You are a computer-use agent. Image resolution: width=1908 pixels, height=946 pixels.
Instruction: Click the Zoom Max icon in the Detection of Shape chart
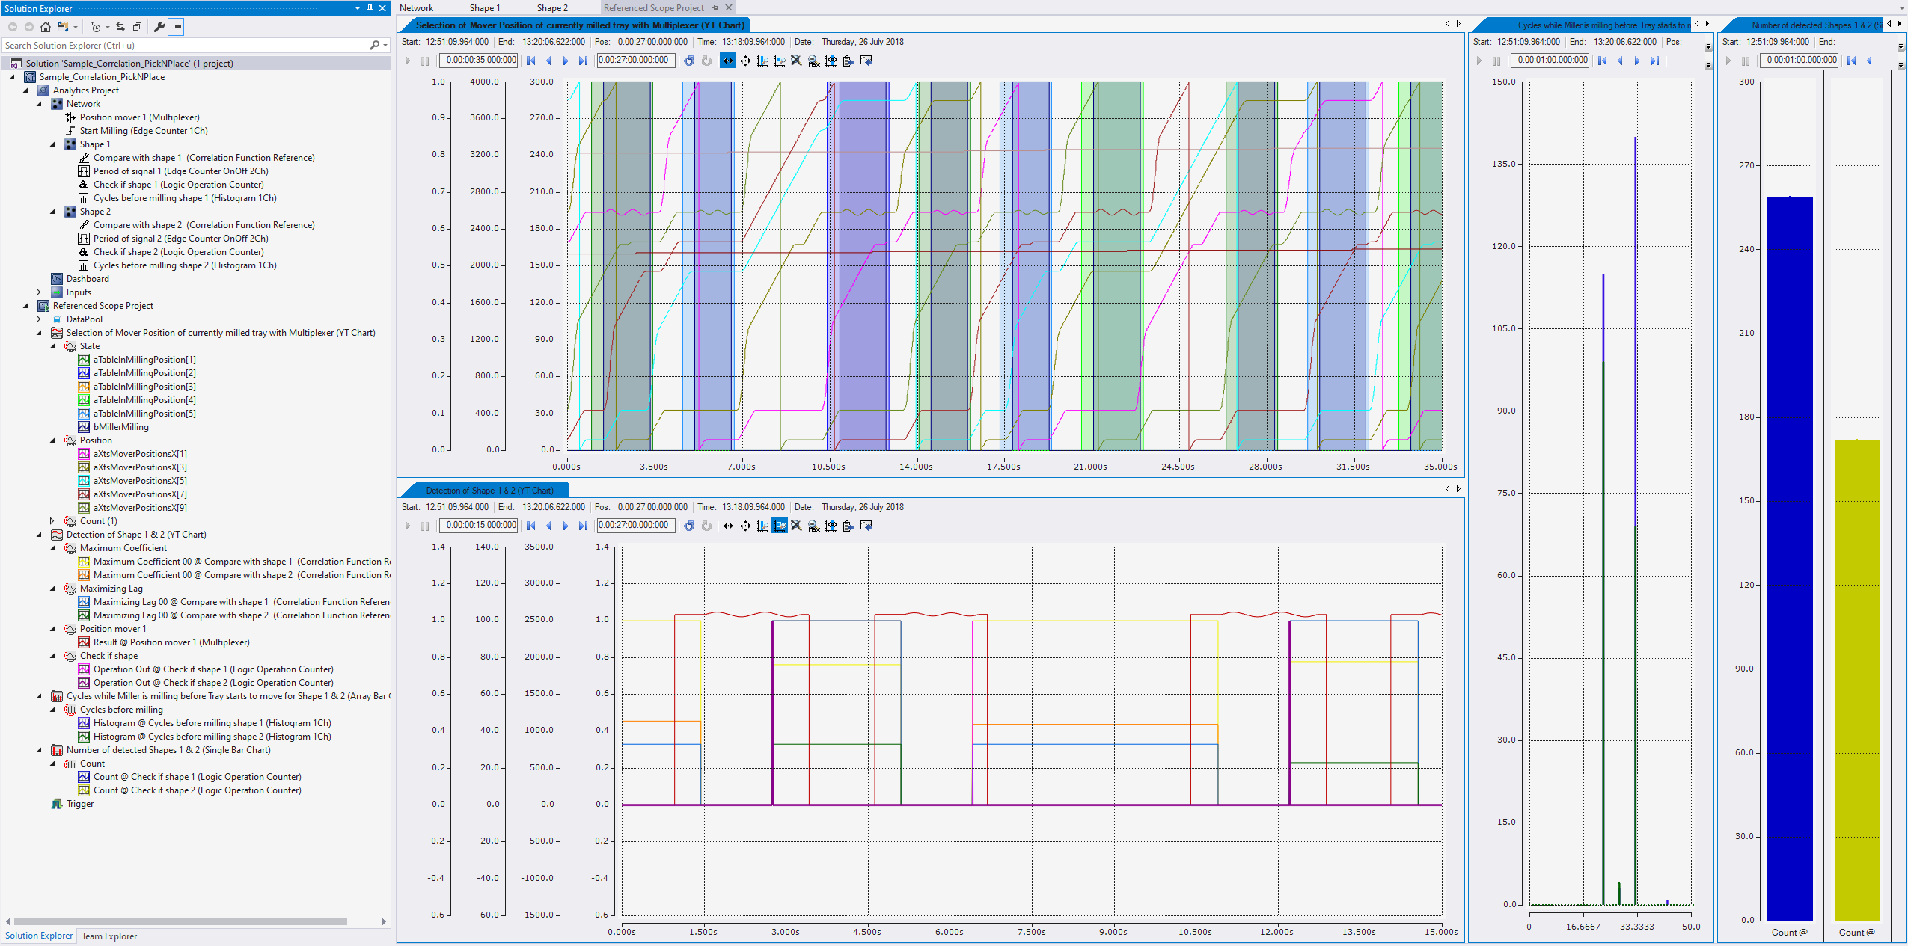[x=814, y=526]
